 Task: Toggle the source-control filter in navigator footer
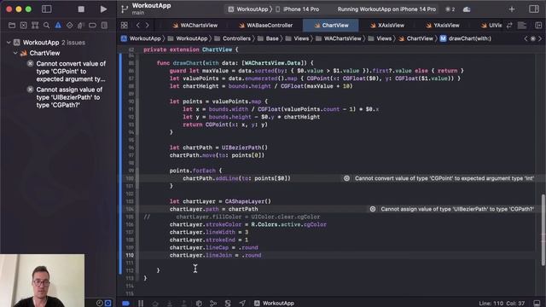[x=108, y=304]
